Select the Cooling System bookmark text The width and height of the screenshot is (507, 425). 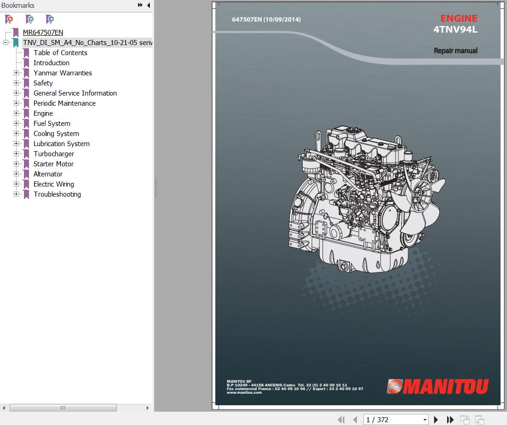point(56,133)
